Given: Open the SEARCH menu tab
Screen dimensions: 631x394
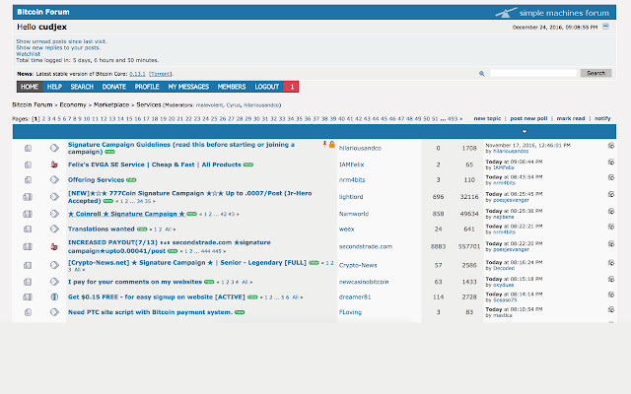Looking at the screenshot, I should tap(82, 87).
